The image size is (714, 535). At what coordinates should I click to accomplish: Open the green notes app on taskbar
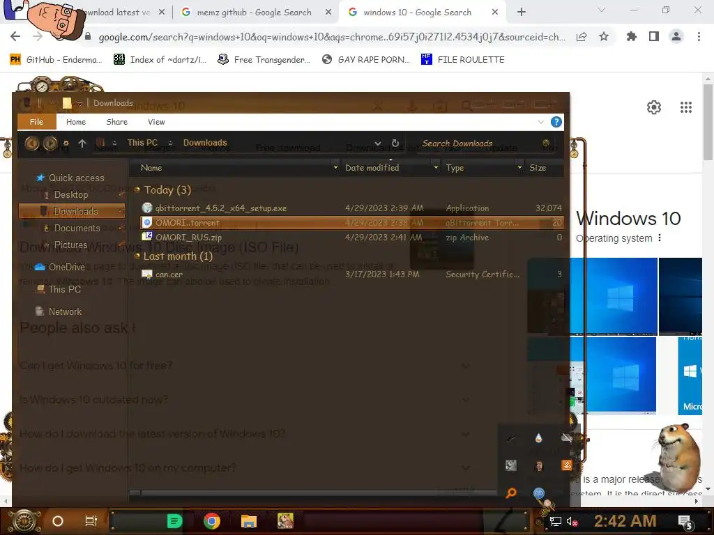[174, 521]
